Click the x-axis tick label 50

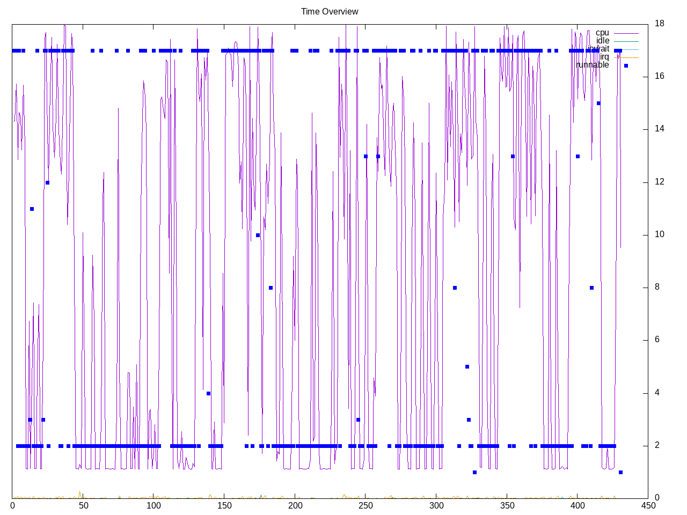83,505
